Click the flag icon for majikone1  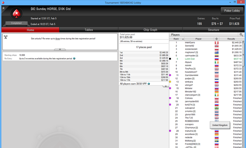pos(217,53)
